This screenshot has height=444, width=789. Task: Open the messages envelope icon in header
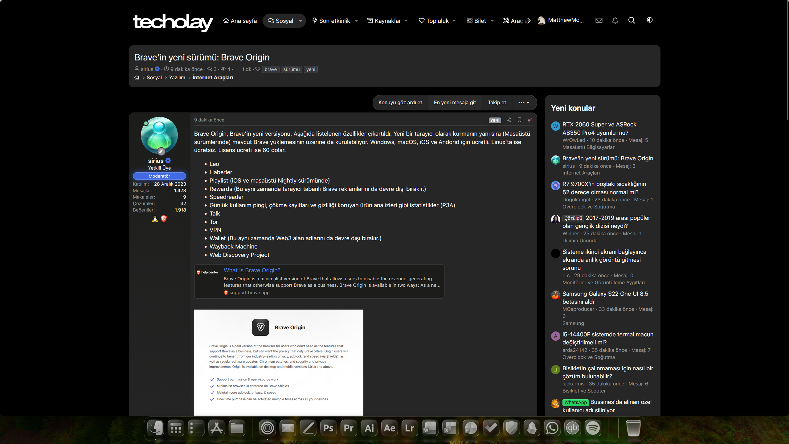click(599, 20)
